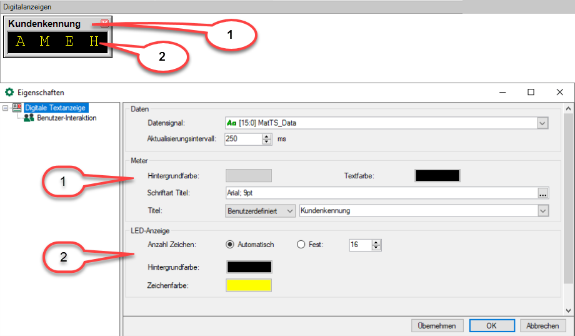575x336 pixels.
Task: Select the Fest radio button
Action: (301, 245)
